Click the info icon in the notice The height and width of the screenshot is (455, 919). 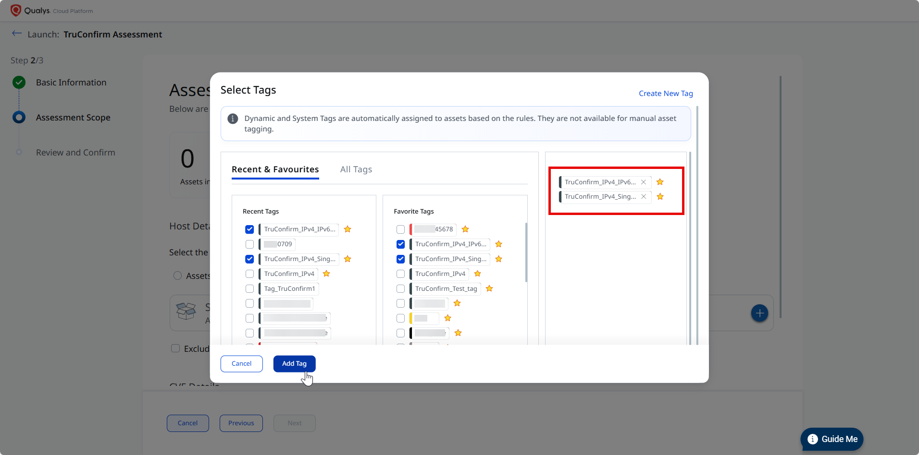tap(233, 119)
